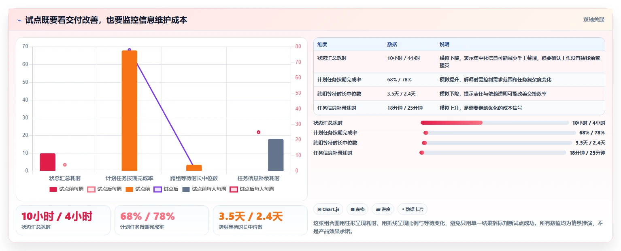
Task: Click table description starting 模拟提升，解释时需控制需求范围
Action: click(x=496, y=80)
